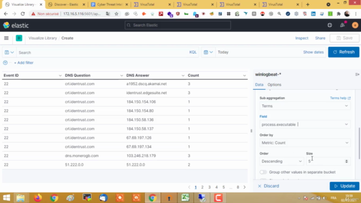Collapse the editor sidebar panel
Viewport: 361px width, 203px height.
pyautogui.click(x=357, y=74)
